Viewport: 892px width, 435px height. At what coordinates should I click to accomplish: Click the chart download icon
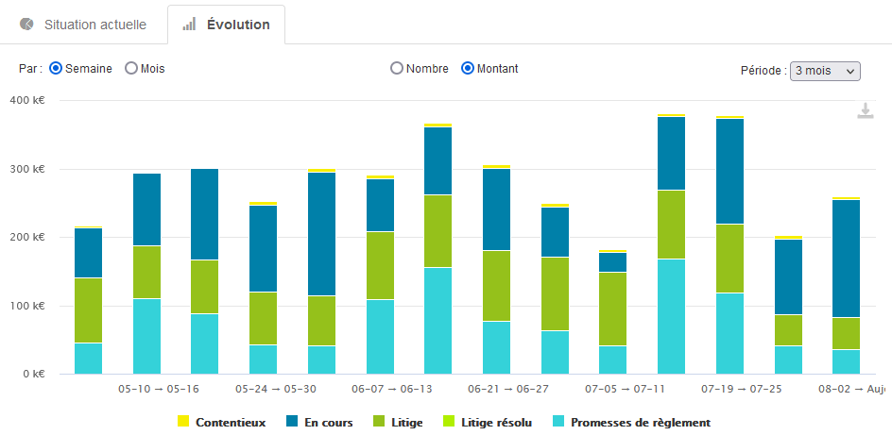click(x=865, y=111)
